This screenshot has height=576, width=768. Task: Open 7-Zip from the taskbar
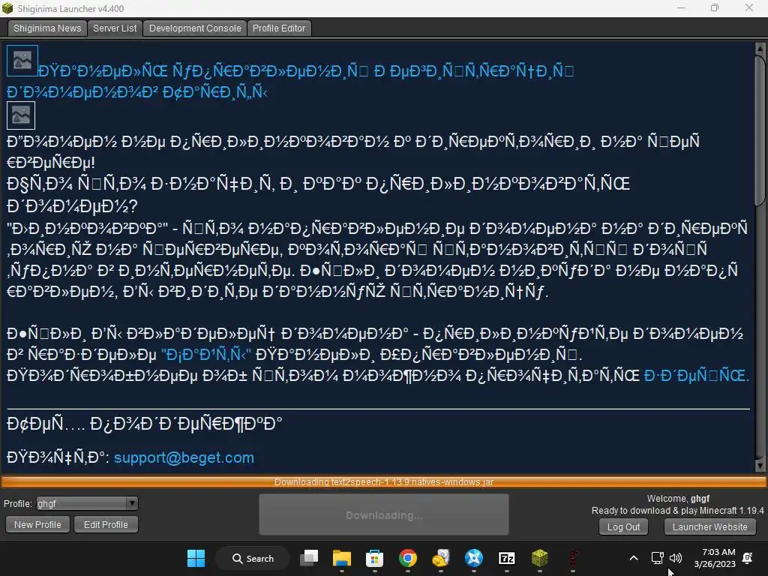(506, 558)
